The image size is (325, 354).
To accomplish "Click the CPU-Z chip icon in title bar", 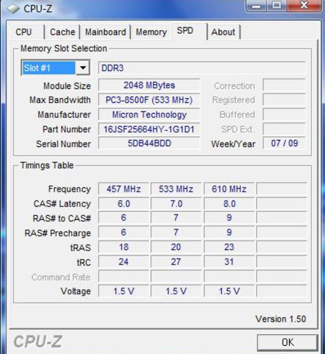I will (13, 9).
